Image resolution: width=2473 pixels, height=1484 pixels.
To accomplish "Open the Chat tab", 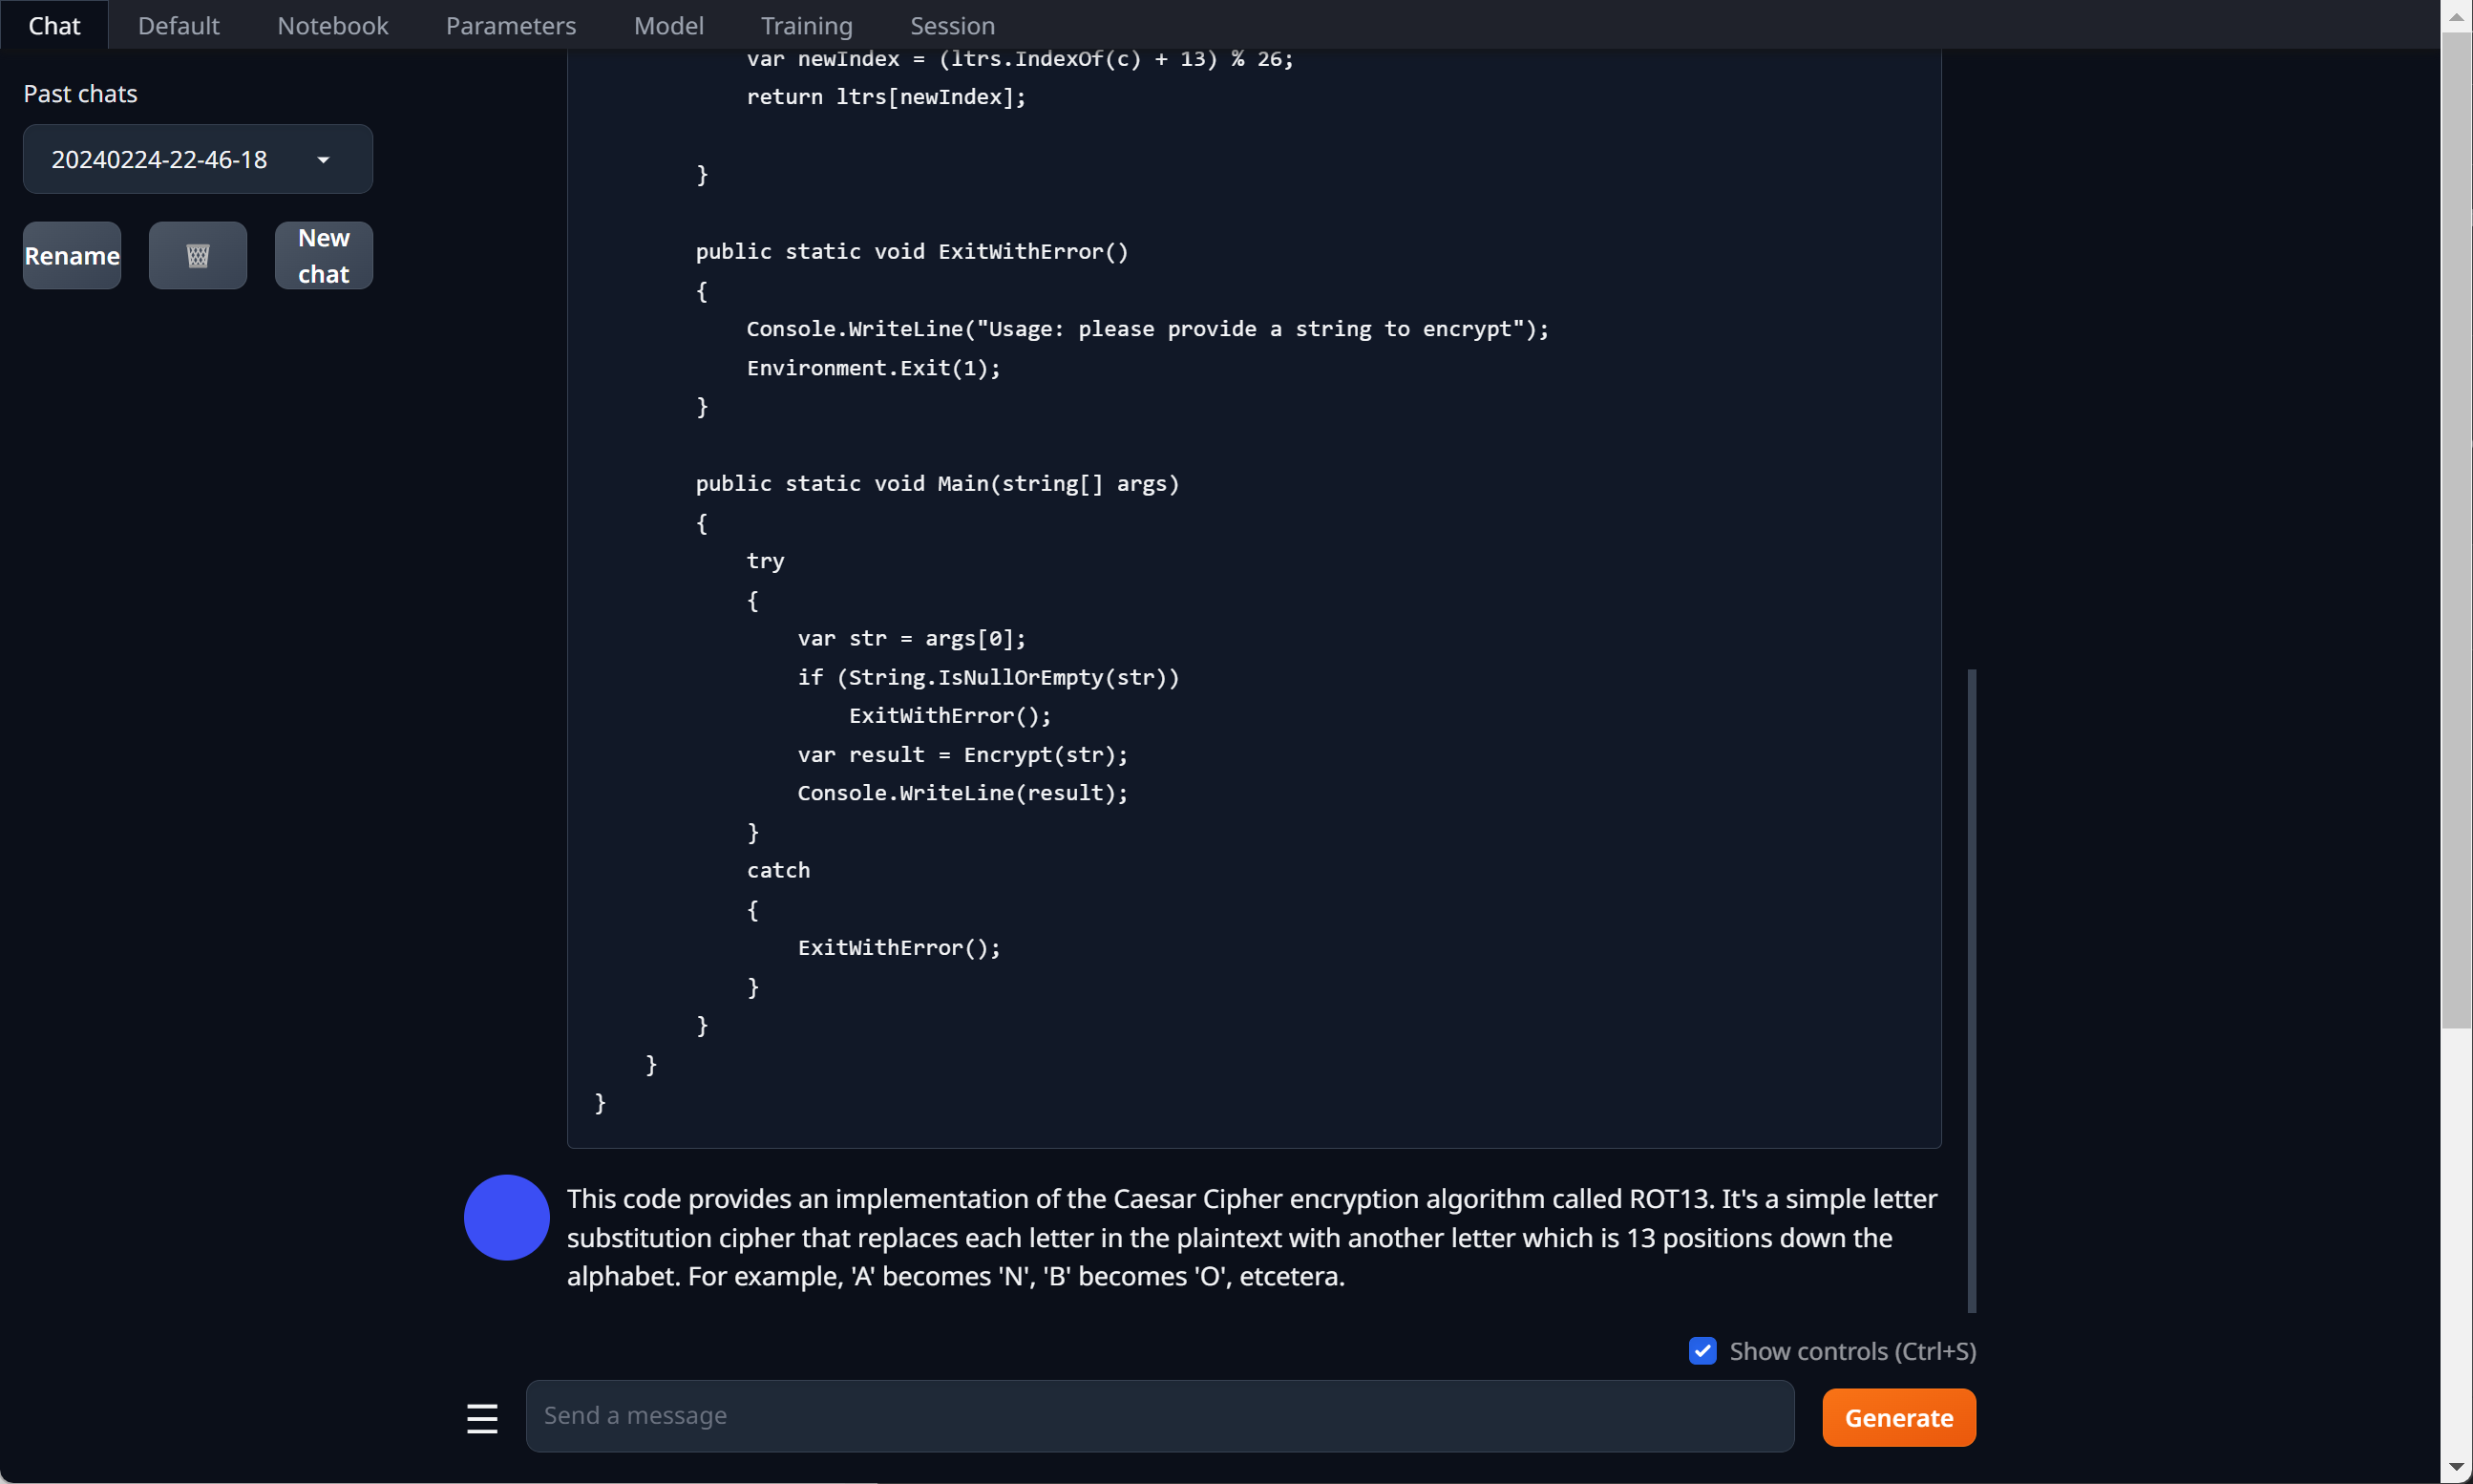I will point(54,25).
